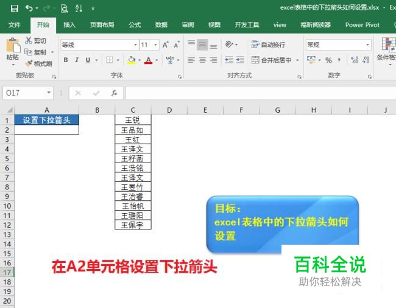The width and height of the screenshot is (396, 308).
Task: Click cell containing 王浩铭
Action: pos(133,168)
